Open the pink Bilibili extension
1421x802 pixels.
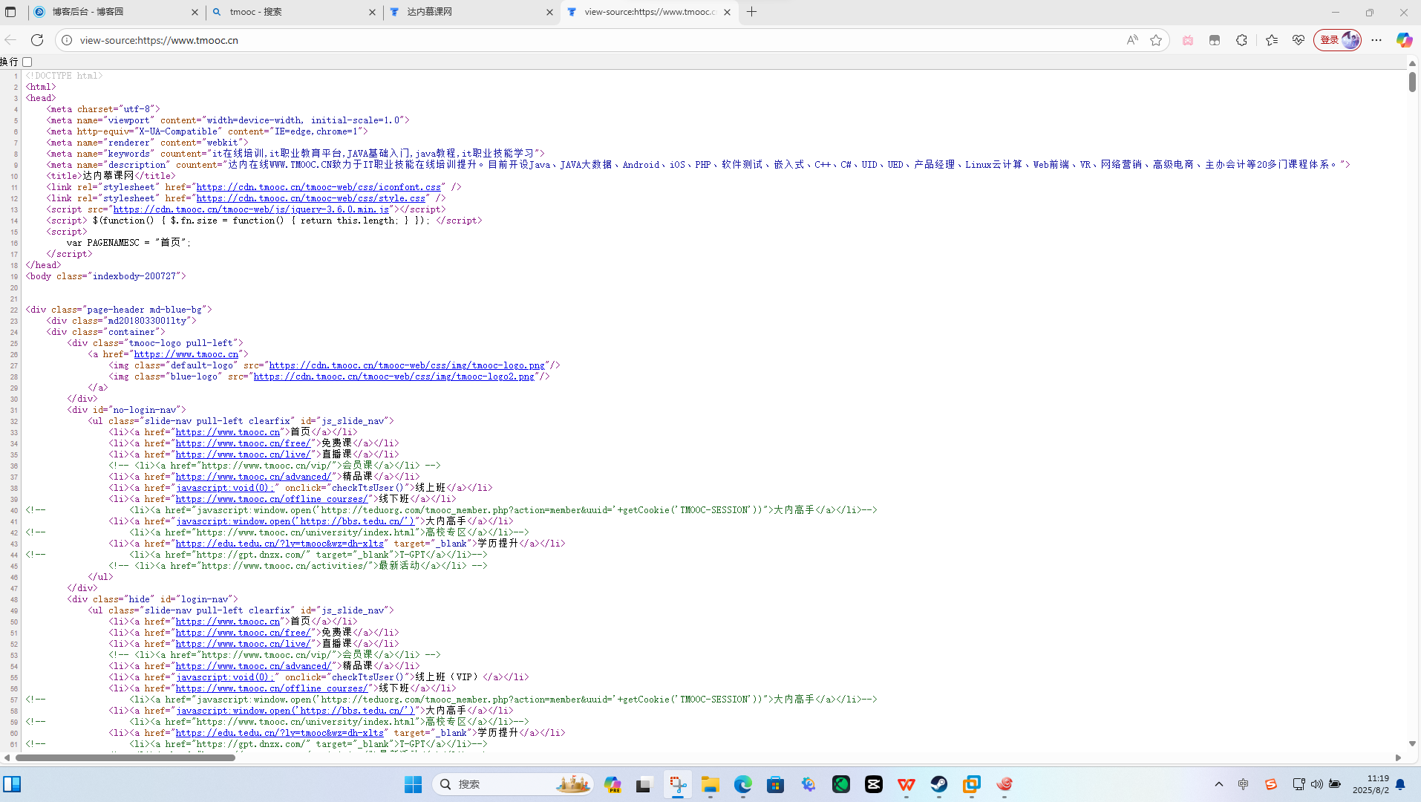1188,40
